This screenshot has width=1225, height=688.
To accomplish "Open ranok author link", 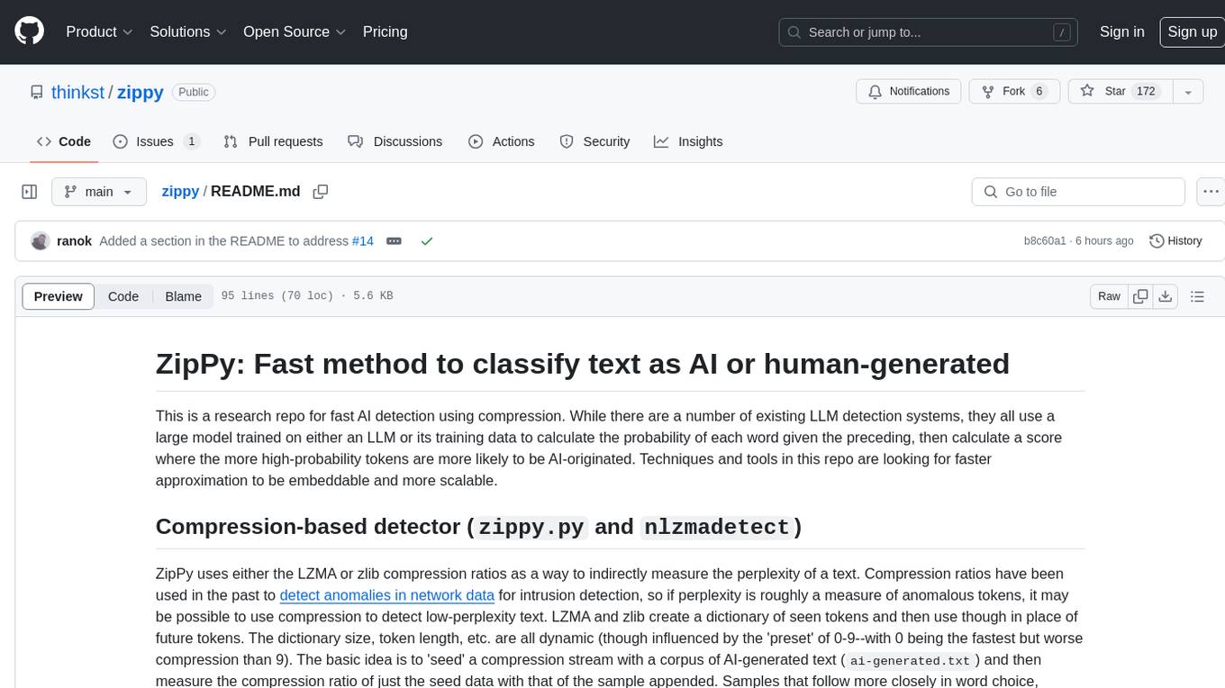I will pyautogui.click(x=74, y=241).
